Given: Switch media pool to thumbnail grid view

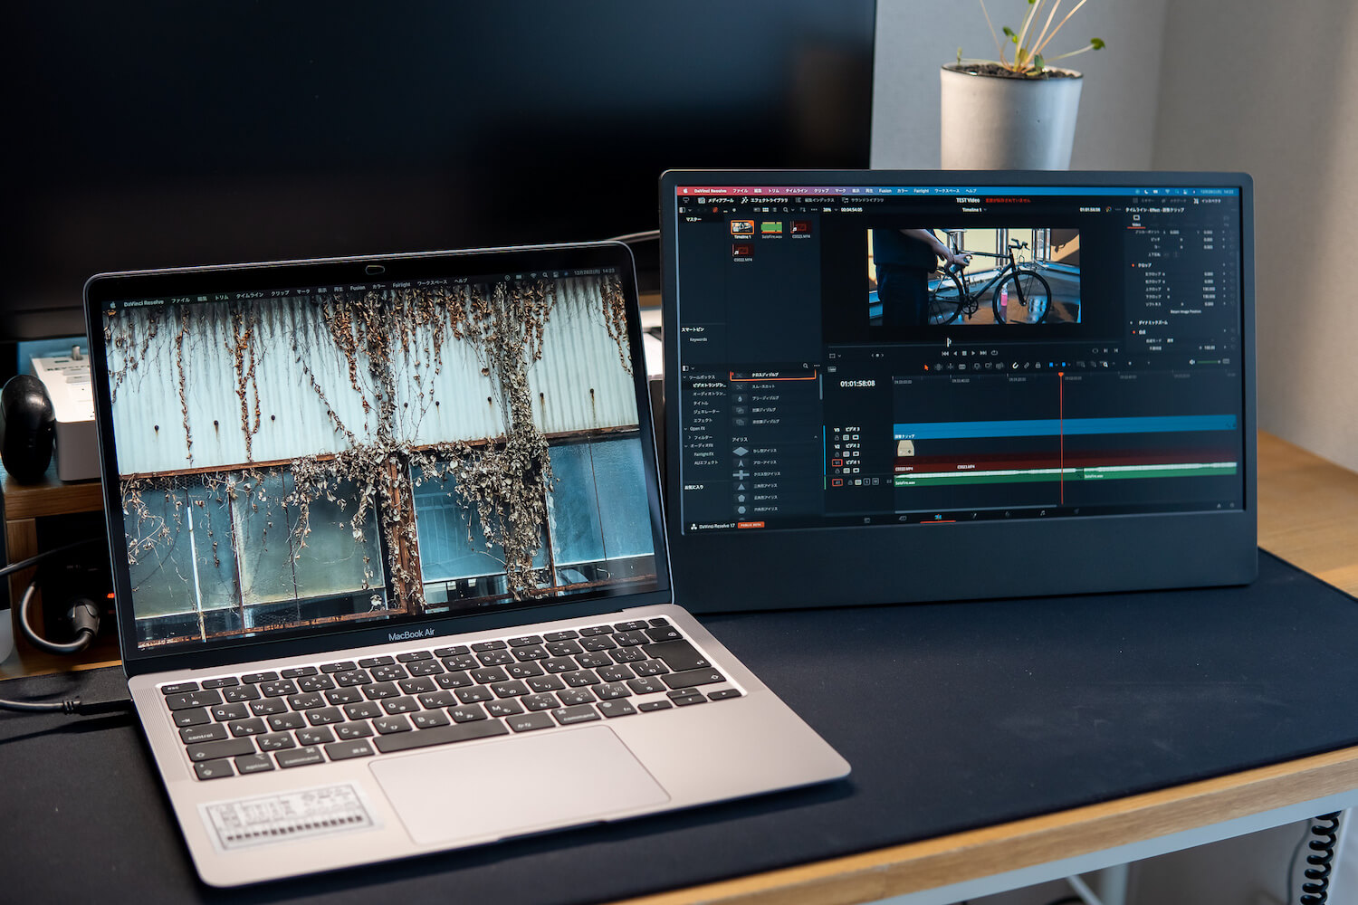Looking at the screenshot, I should 766,210.
